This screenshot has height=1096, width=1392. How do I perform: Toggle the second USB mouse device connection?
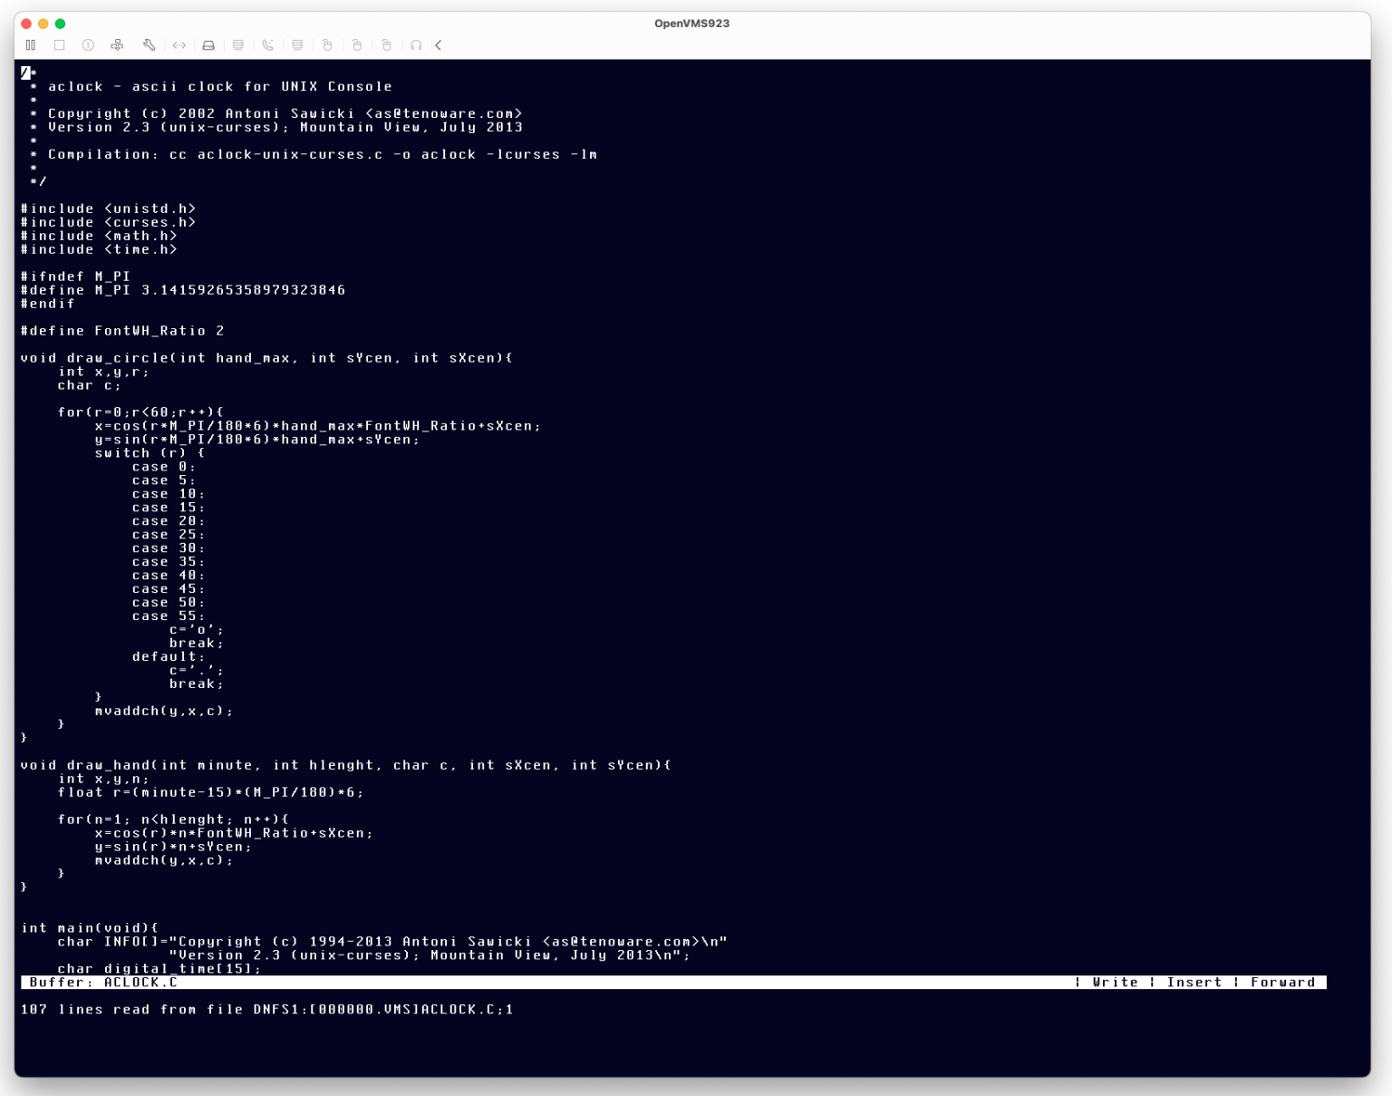[356, 45]
